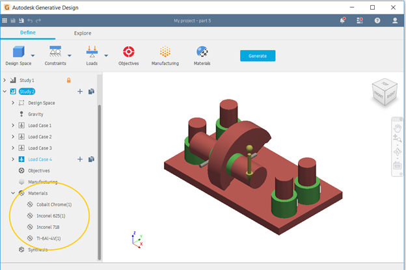Close the Autodesk Generative Design window
Viewport: 406px width, 270px height.
pos(393,8)
